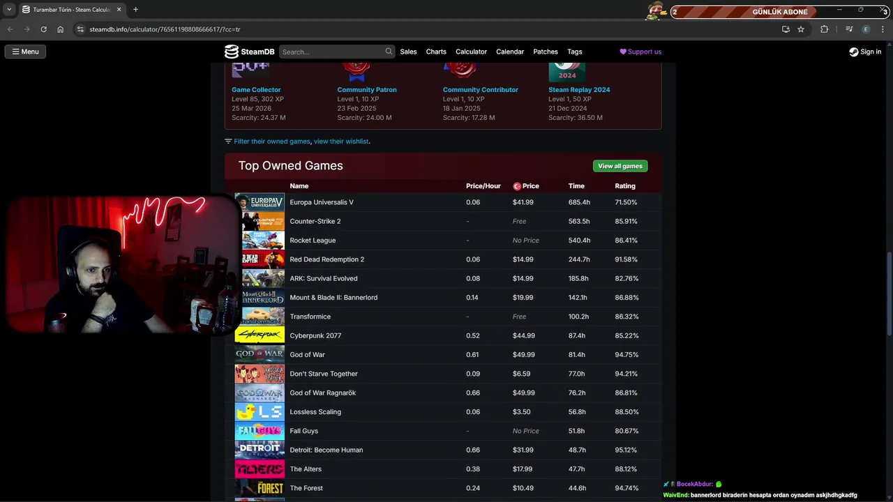Click the 563.5h time cell

pyautogui.click(x=579, y=221)
